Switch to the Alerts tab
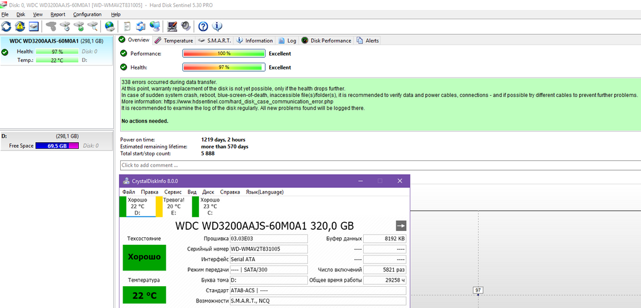Screen dimensions: 641x308 [367, 41]
